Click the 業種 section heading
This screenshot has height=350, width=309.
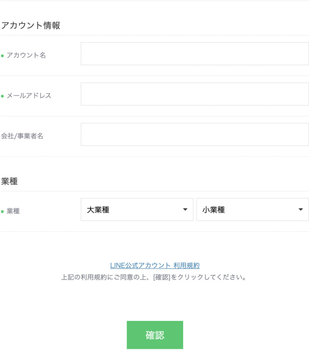(10, 181)
